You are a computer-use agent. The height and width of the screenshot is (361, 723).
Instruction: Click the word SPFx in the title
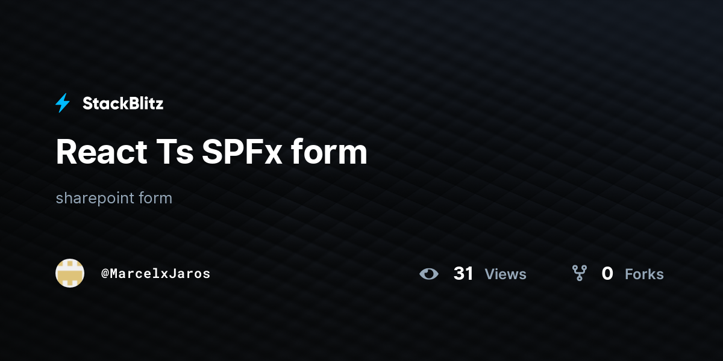[242, 152]
